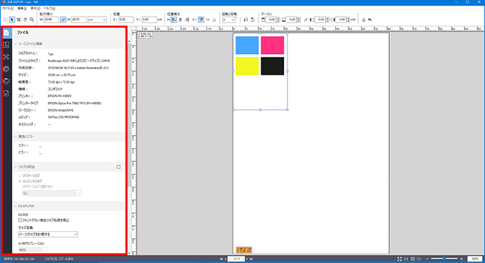Select the crop tool in toolbar
The height and width of the screenshot is (263, 485).
pos(19,20)
